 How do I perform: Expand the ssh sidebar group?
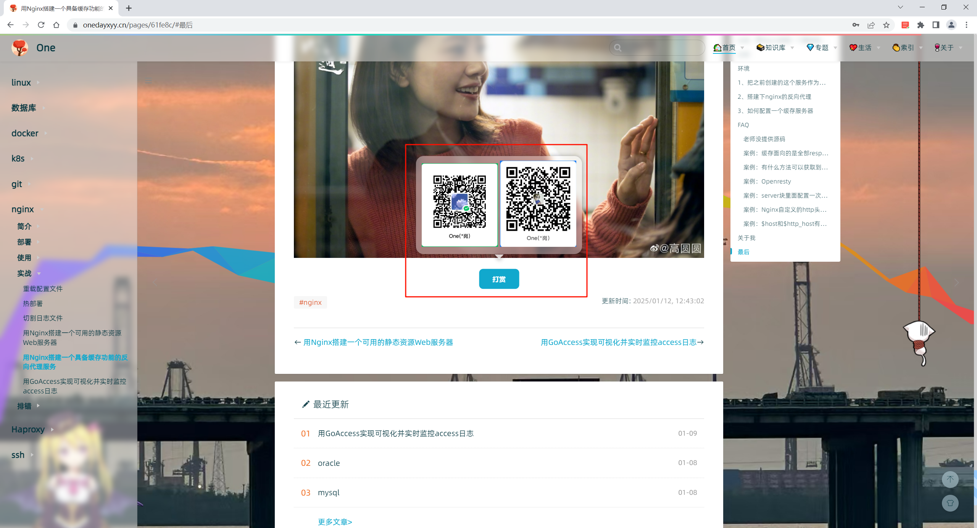22,455
